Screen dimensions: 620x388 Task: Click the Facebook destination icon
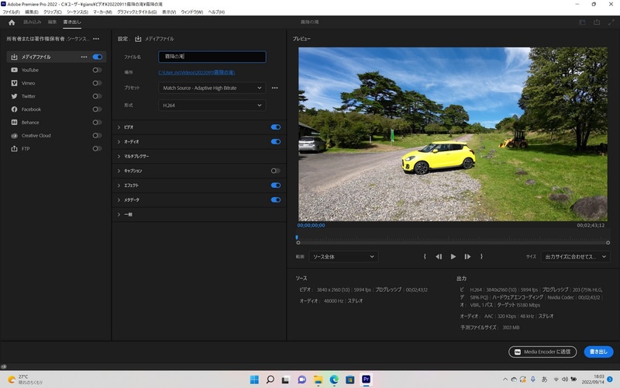point(14,109)
